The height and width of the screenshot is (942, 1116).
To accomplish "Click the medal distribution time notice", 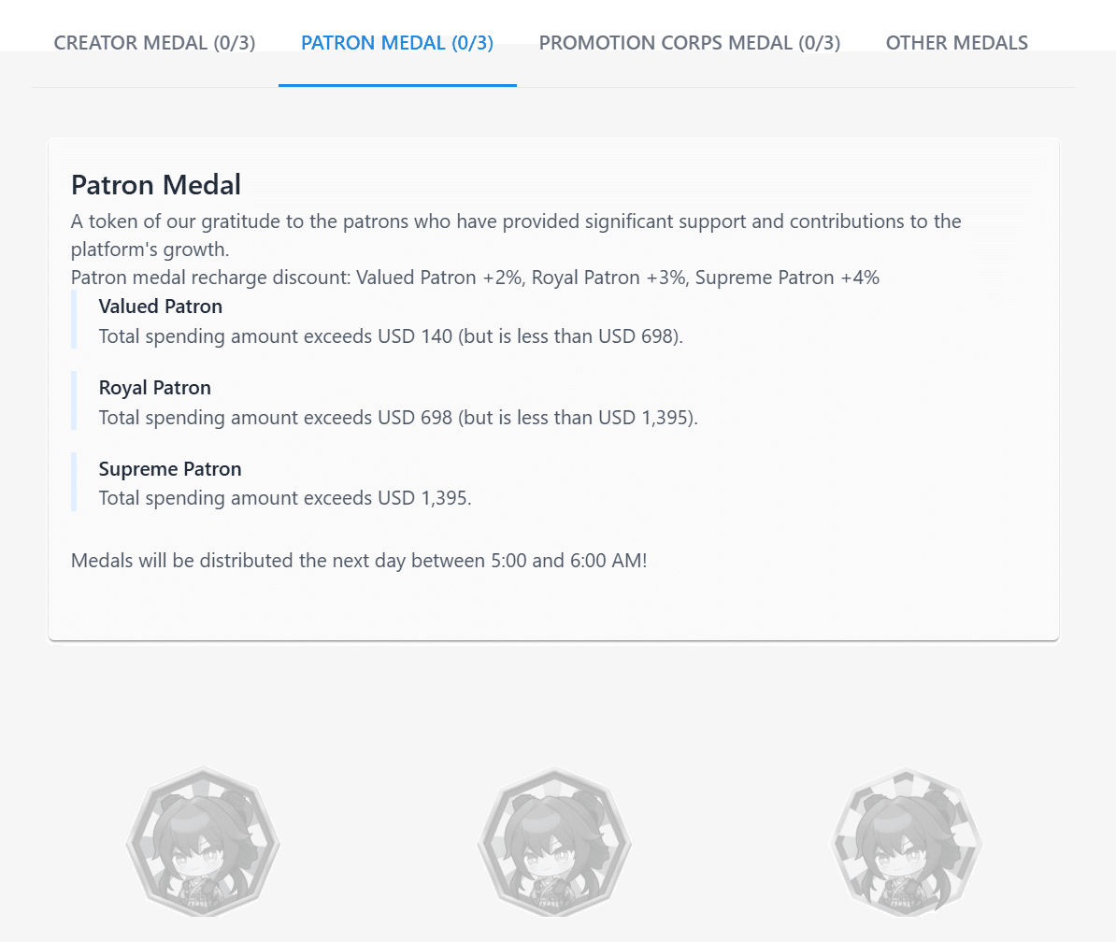I will tap(359, 562).
